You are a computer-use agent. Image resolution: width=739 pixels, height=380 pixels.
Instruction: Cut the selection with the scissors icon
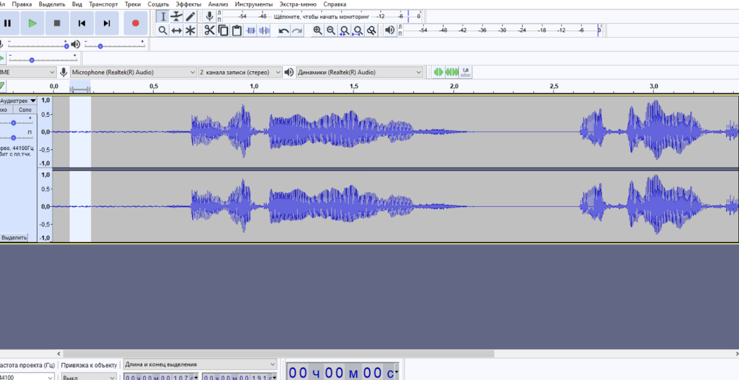pyautogui.click(x=209, y=31)
